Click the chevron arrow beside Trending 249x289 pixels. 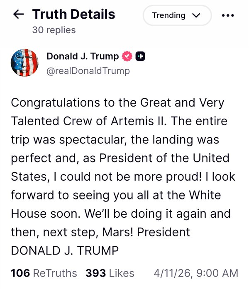196,16
